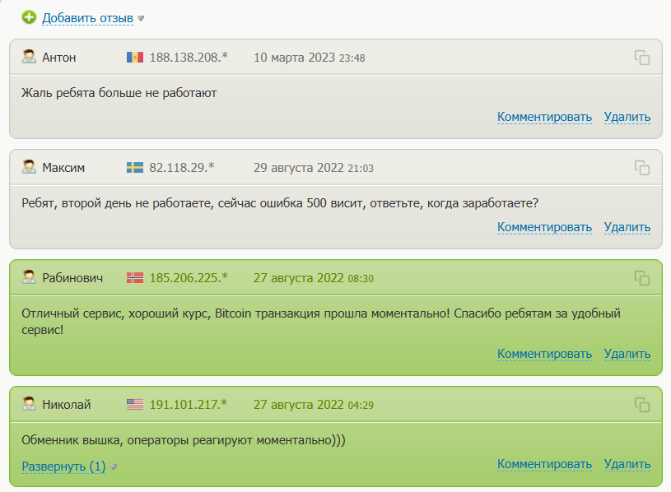Click the copy icon in Рабинович's review

[x=642, y=278]
